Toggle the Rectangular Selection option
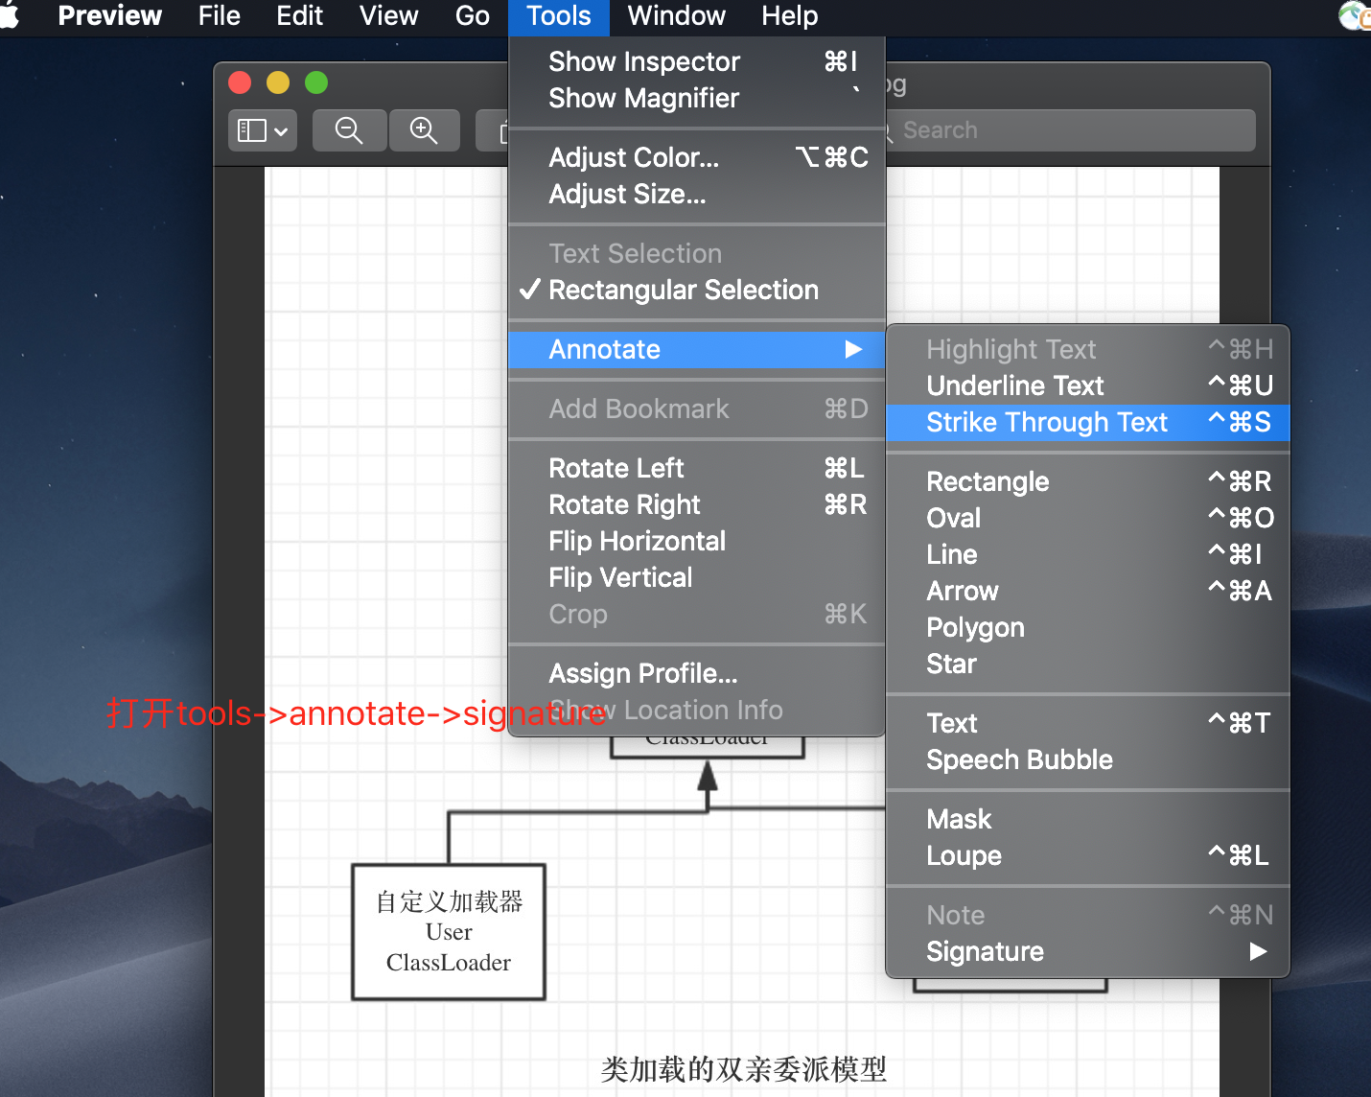The height and width of the screenshot is (1097, 1371). tap(697, 290)
